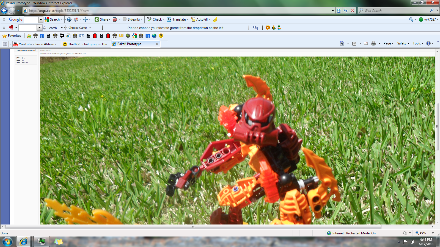440x247 pixels.
Task: Switch to TheBZPC chat group tab
Action: pyautogui.click(x=86, y=44)
